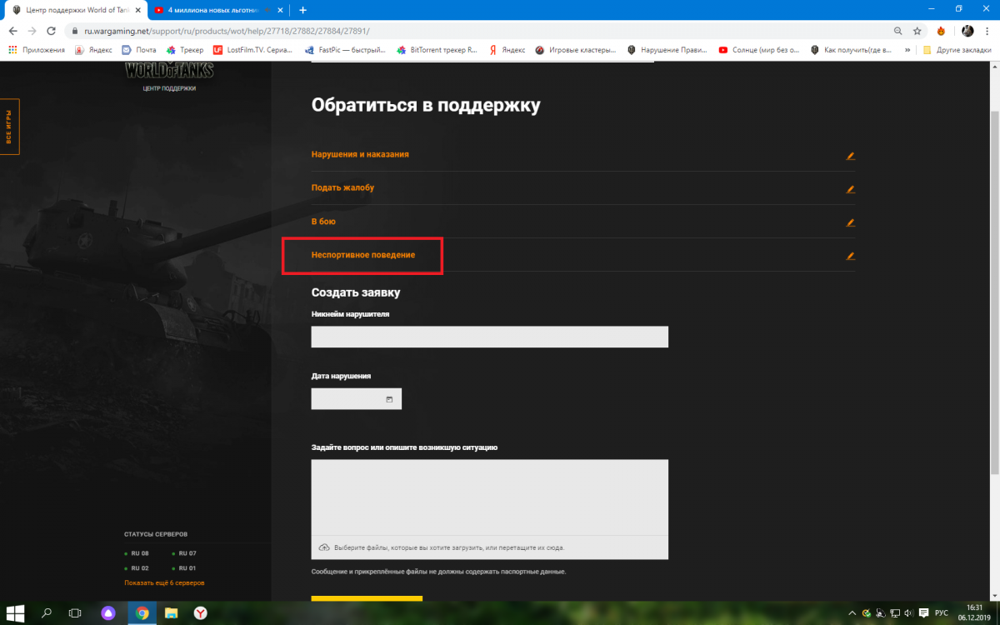Open File Explorer from the taskbar

point(171,613)
